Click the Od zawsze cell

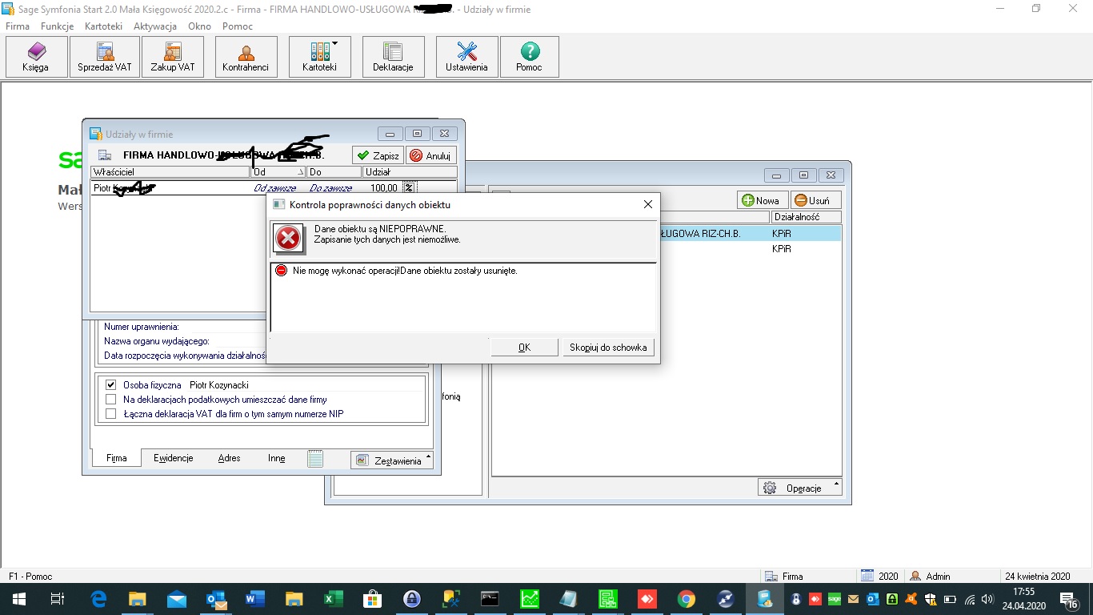click(275, 188)
